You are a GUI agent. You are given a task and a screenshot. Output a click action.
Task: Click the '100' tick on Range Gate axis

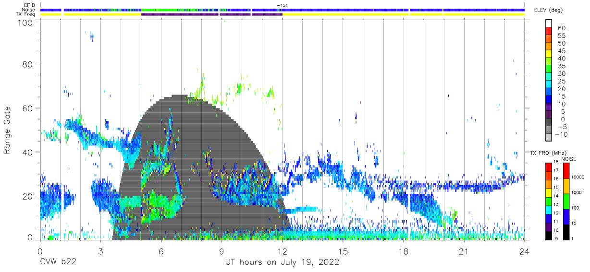pos(26,22)
